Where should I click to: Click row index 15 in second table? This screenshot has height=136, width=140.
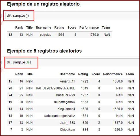[10, 81]
